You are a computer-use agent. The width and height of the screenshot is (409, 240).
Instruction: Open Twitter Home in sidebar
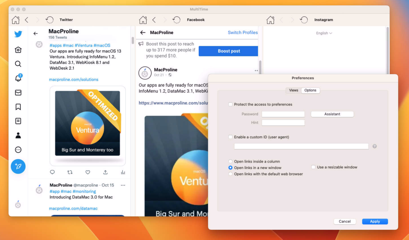click(x=18, y=50)
